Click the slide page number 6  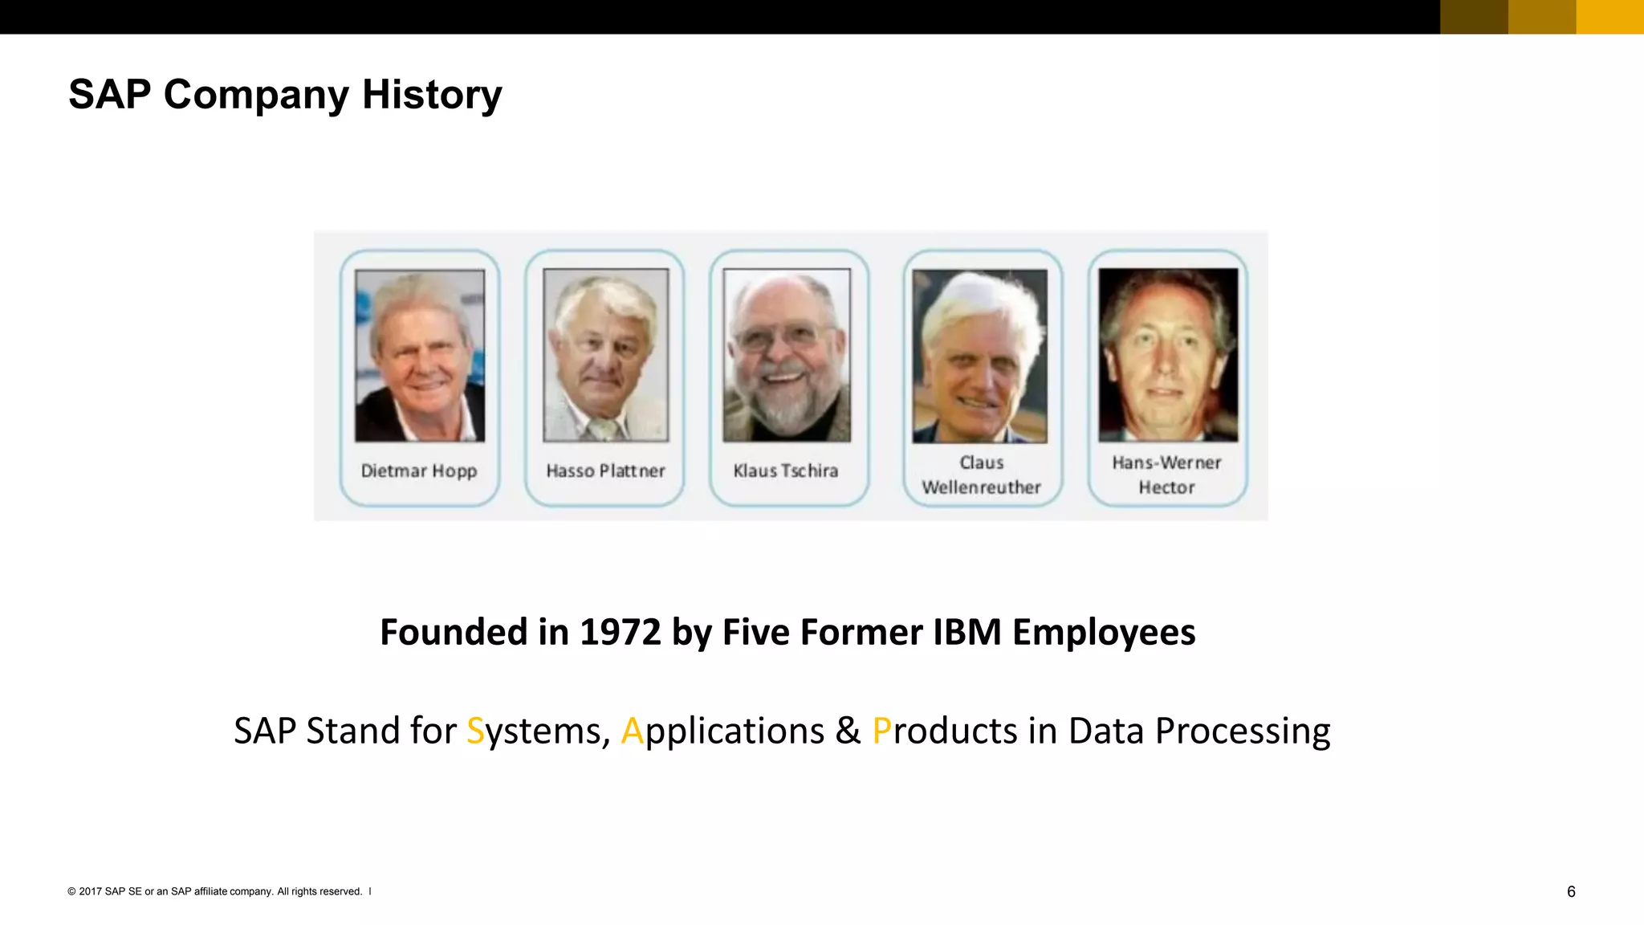coord(1571,892)
